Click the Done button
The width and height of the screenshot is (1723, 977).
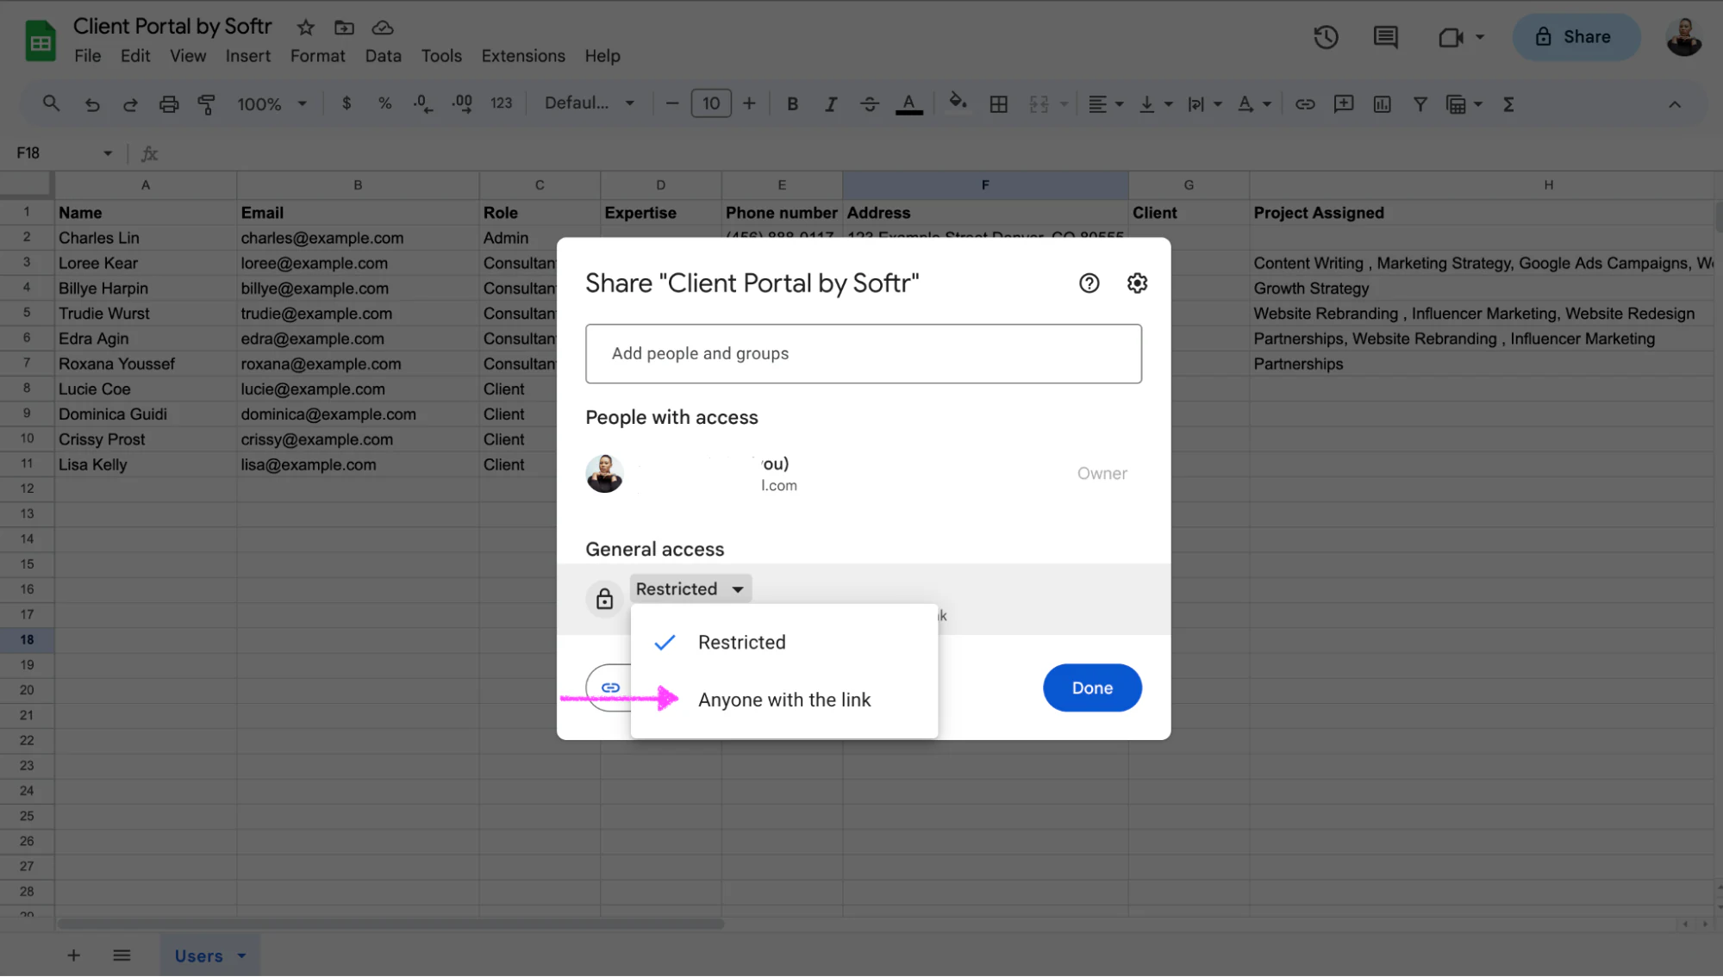[x=1091, y=688]
